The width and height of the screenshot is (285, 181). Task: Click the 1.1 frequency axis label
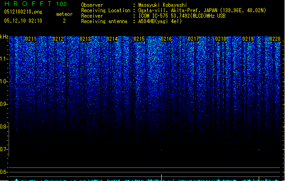point(4,59)
